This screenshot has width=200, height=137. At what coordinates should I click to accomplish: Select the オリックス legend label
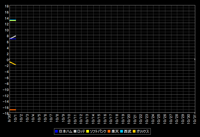(x=143, y=131)
